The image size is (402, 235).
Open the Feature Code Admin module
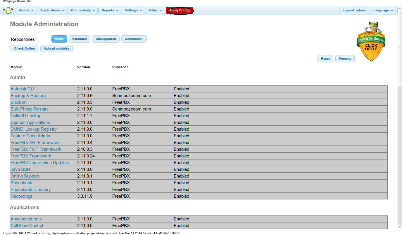tap(30, 136)
